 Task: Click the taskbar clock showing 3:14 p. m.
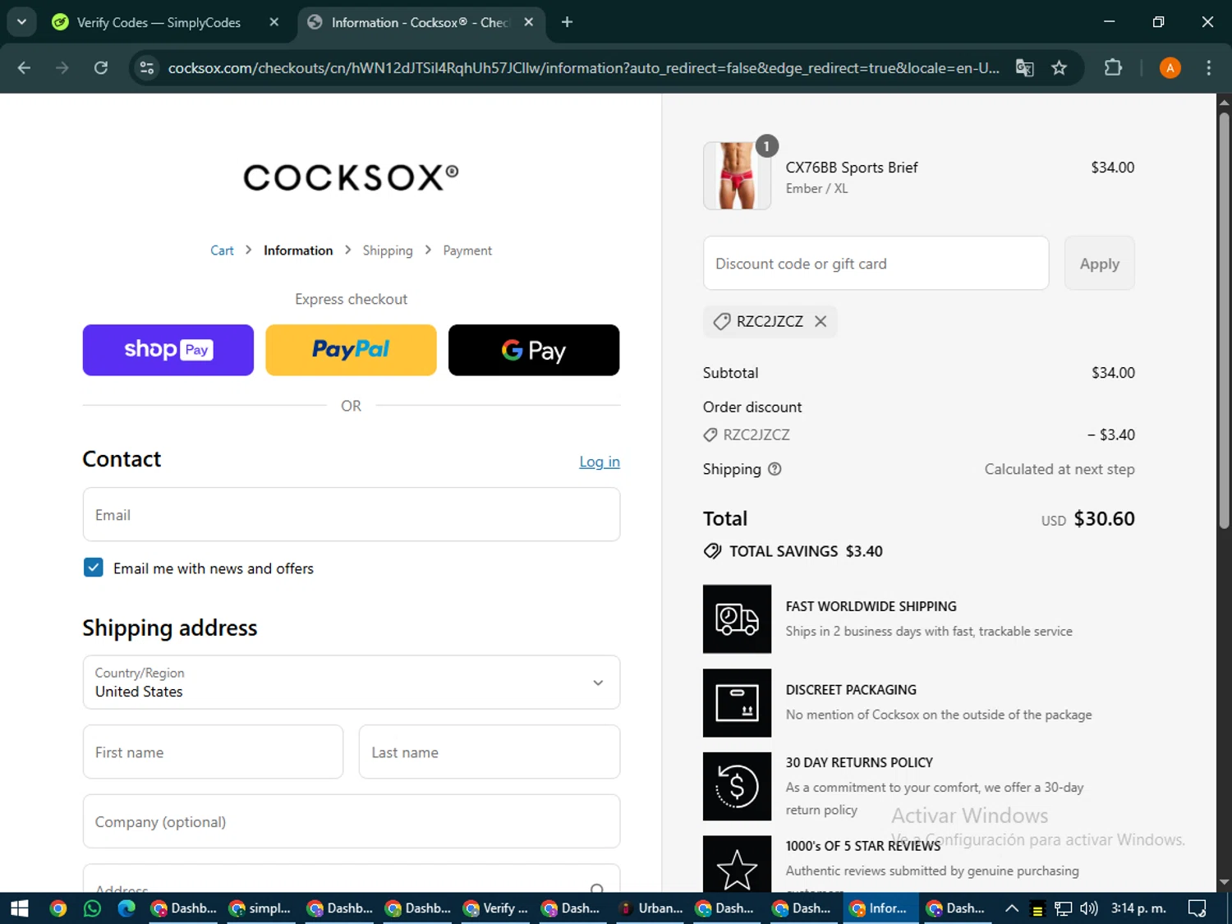pyautogui.click(x=1138, y=908)
